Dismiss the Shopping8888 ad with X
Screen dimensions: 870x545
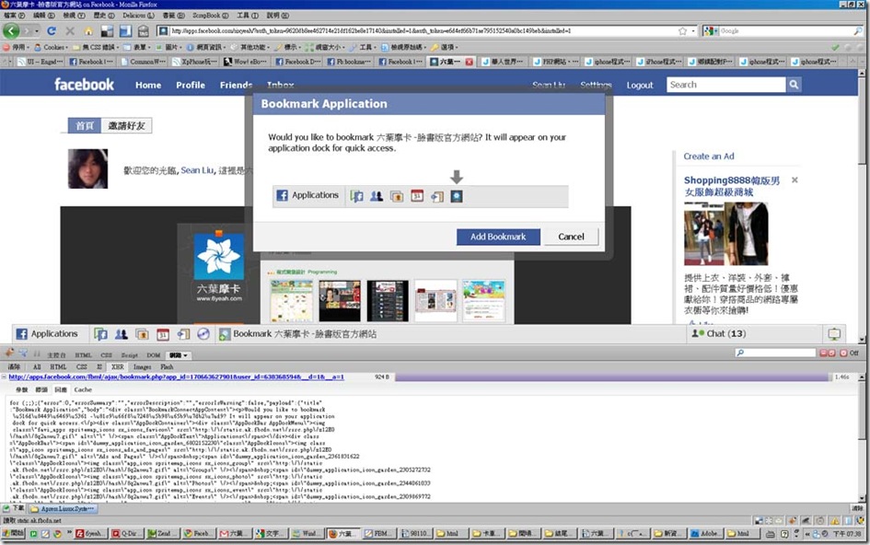point(795,180)
